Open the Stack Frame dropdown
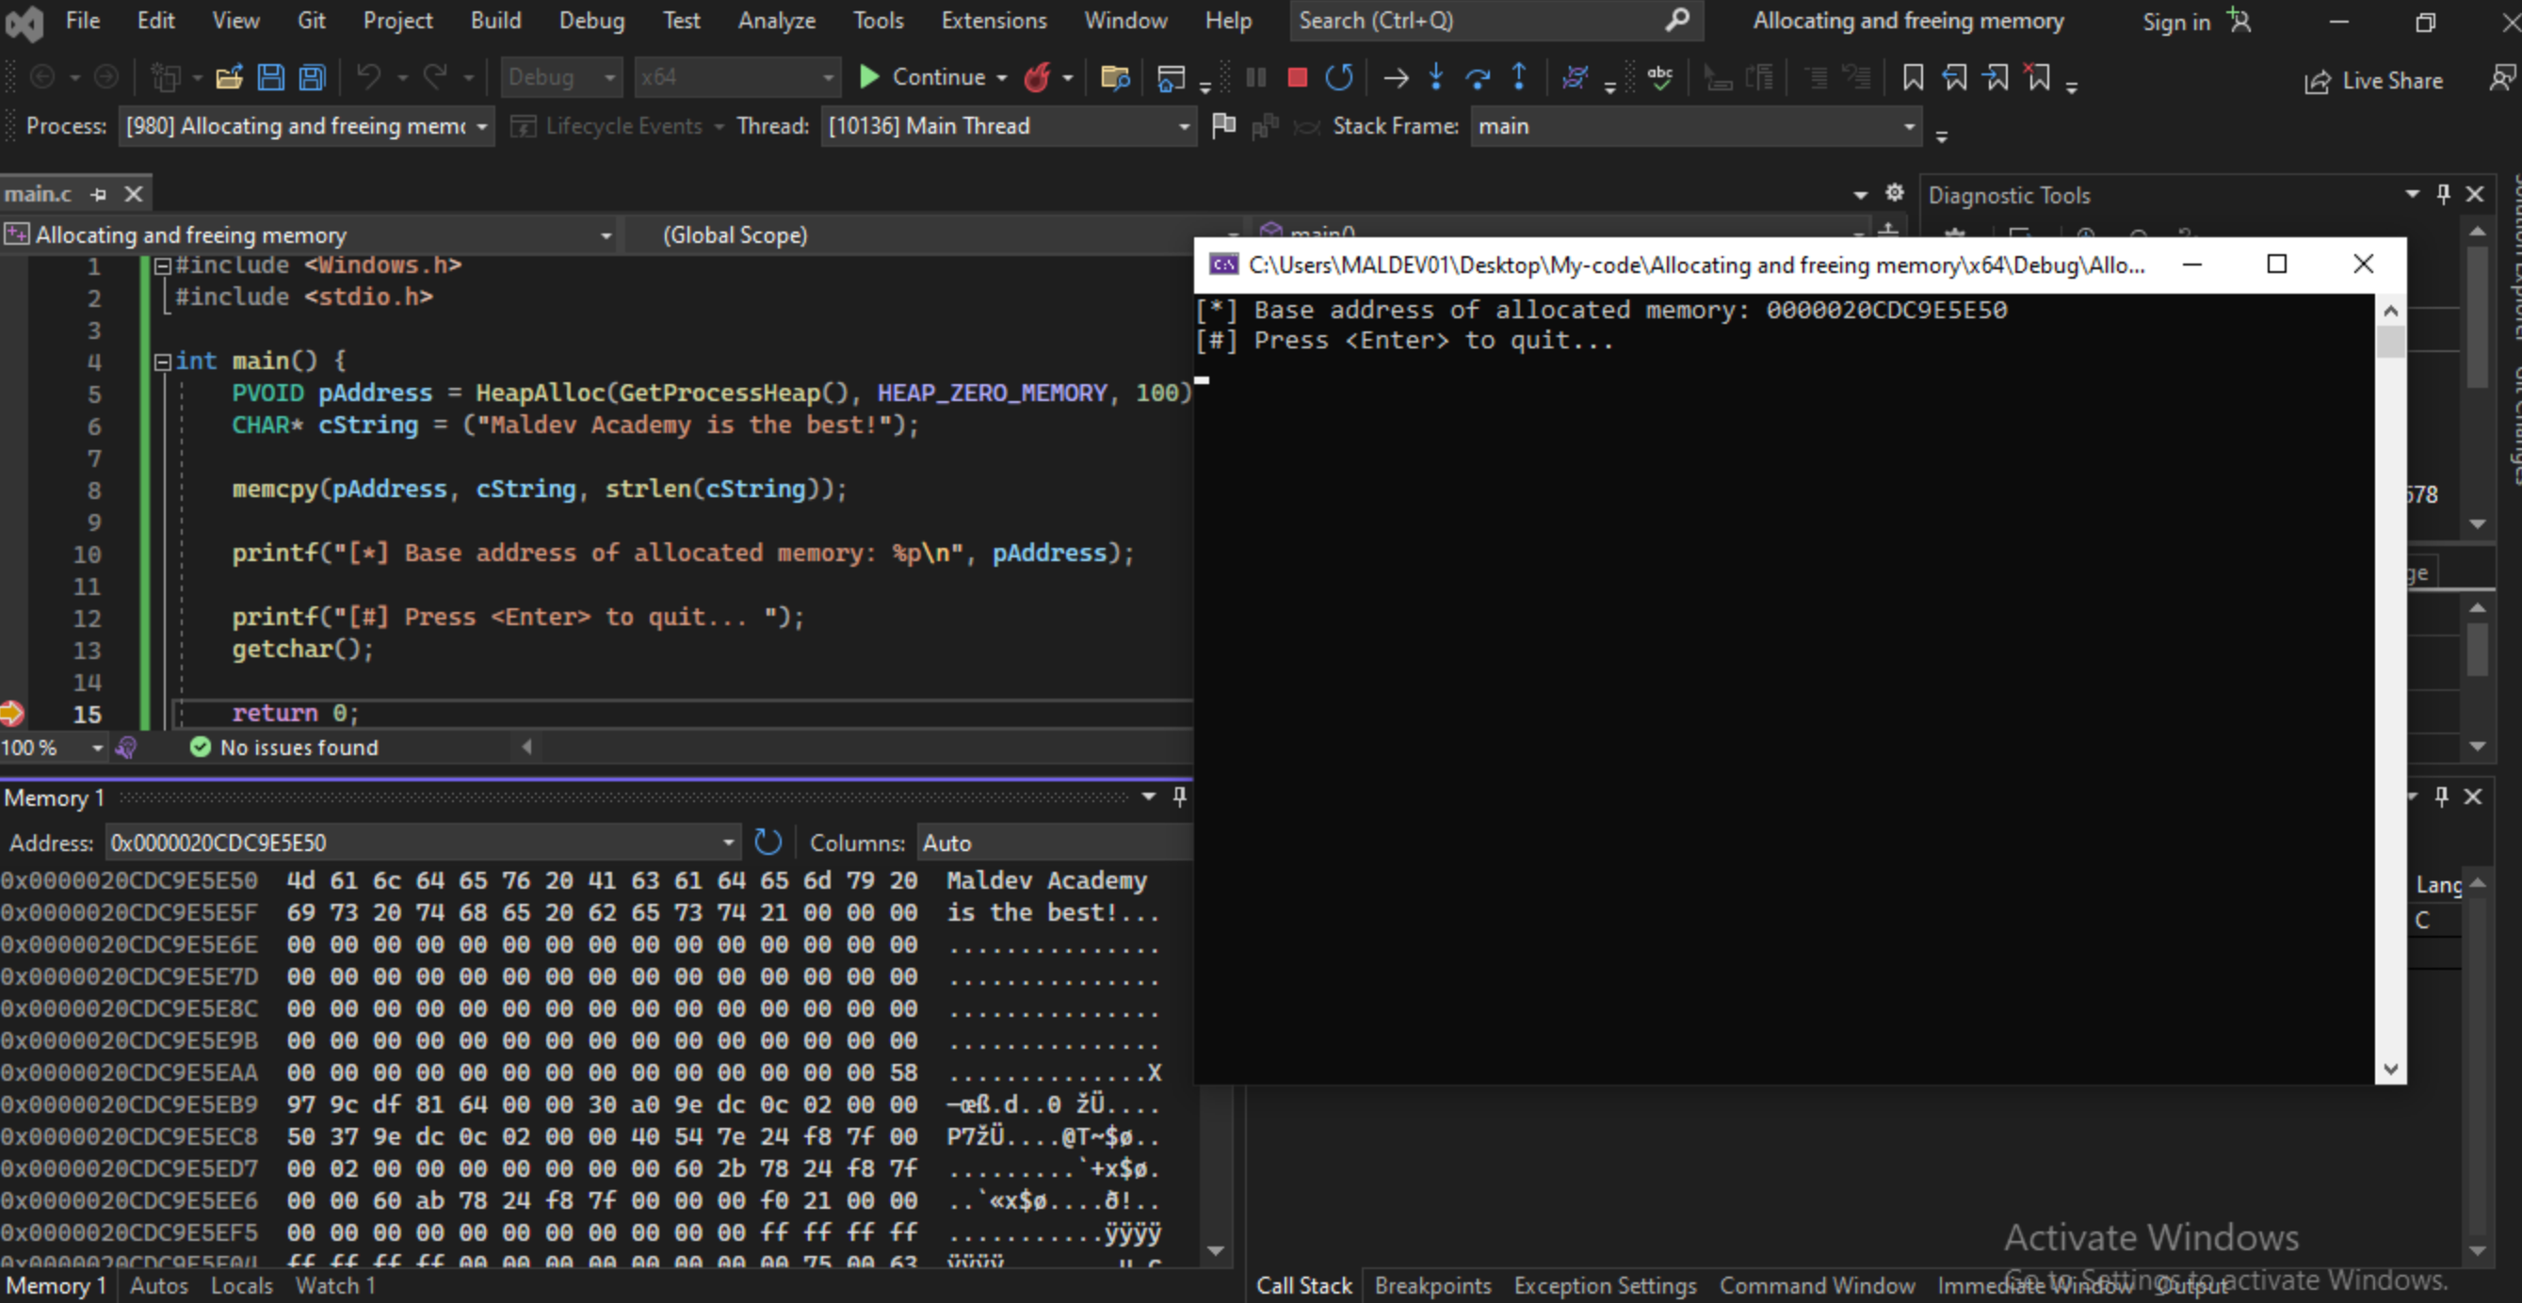Screen dimensions: 2522x1303 click(1908, 126)
